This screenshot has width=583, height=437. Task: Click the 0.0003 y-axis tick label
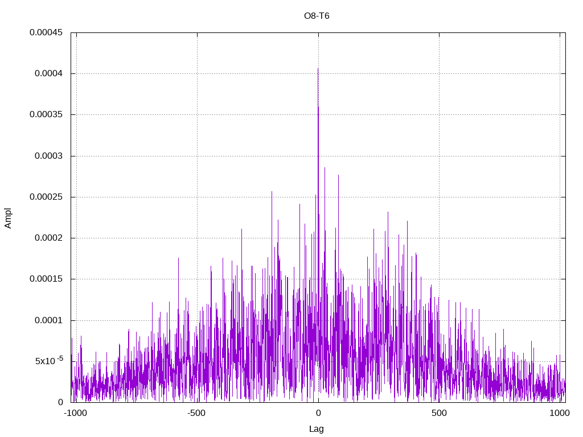point(49,156)
